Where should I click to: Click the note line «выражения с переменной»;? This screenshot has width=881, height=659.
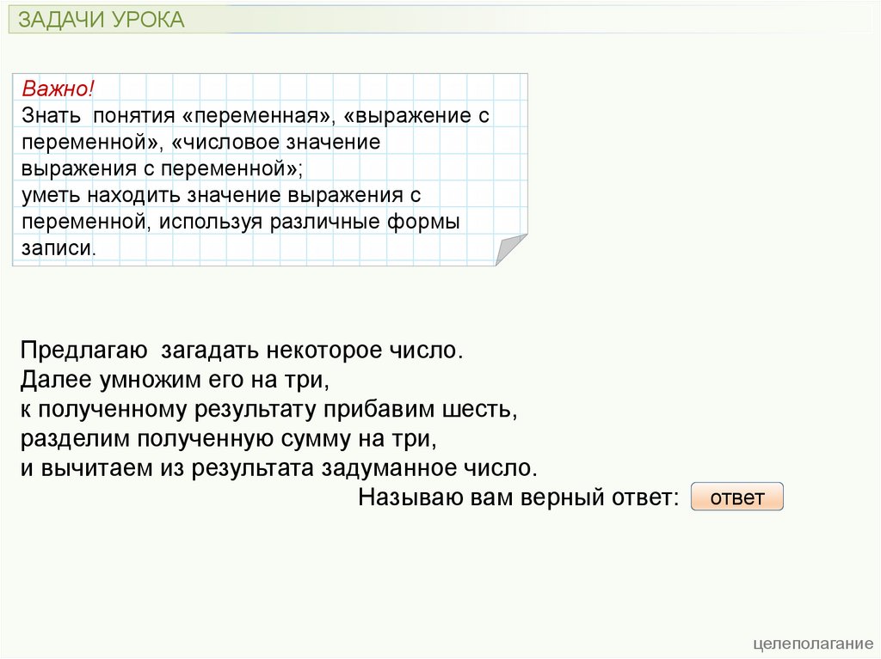point(162,168)
